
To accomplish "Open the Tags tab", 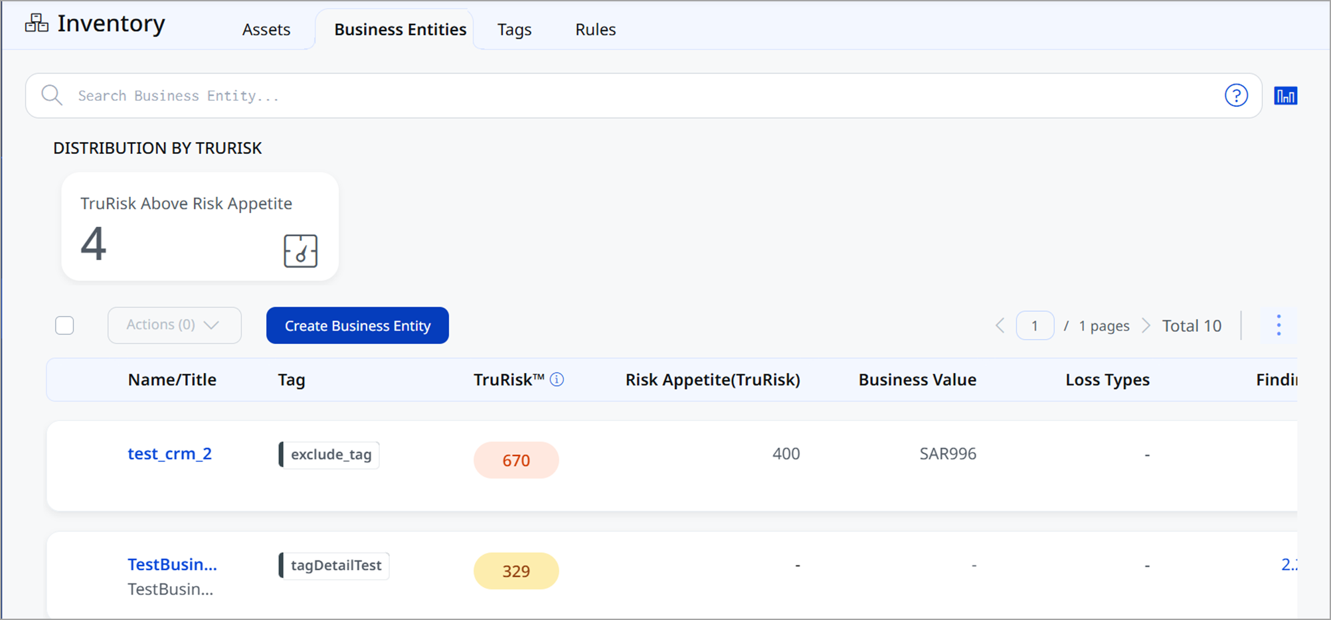I will point(514,30).
